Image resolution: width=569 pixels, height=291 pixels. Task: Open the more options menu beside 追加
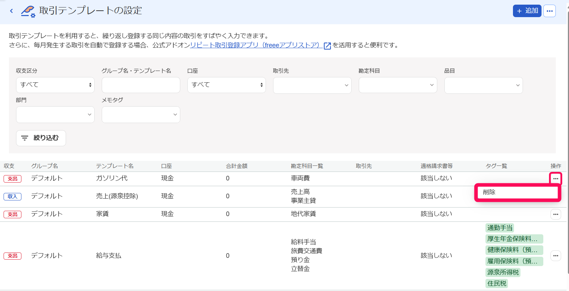tap(549, 11)
